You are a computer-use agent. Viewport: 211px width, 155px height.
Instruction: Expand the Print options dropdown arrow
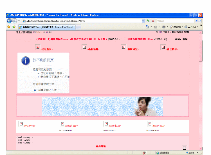[168, 27]
